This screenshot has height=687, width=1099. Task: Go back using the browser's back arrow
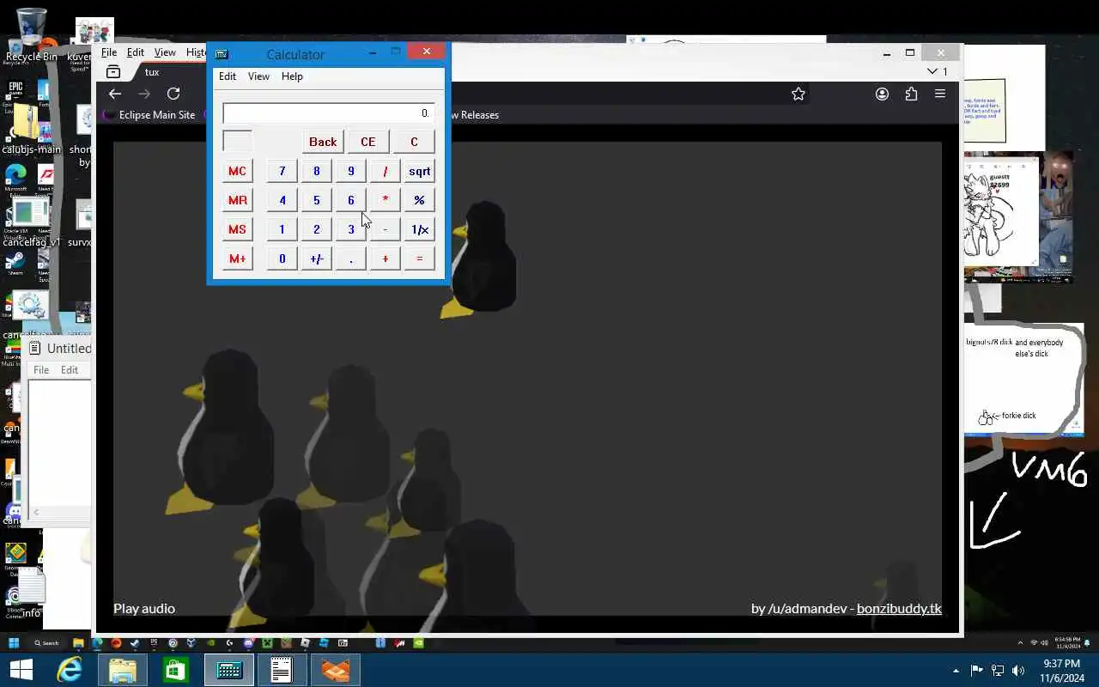pyautogui.click(x=115, y=94)
